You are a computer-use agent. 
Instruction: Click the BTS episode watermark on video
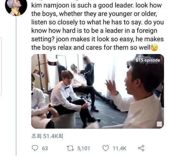coord(148,60)
